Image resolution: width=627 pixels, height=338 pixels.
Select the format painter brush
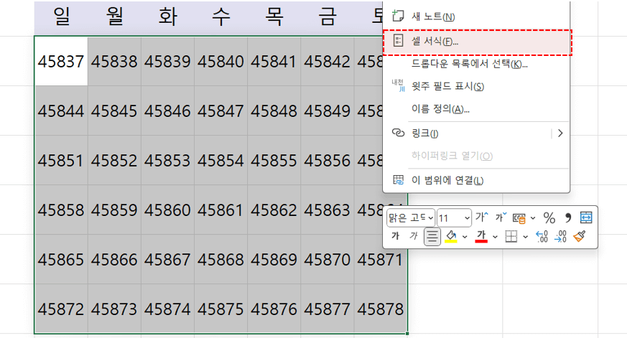pos(580,236)
